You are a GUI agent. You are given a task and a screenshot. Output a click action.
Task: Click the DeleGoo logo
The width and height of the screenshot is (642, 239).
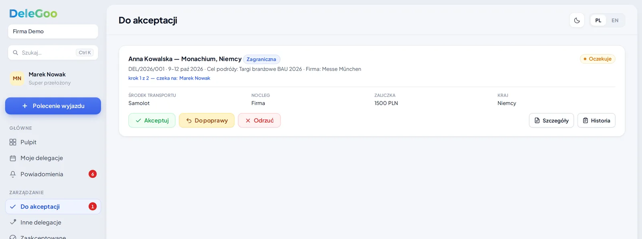pyautogui.click(x=33, y=14)
